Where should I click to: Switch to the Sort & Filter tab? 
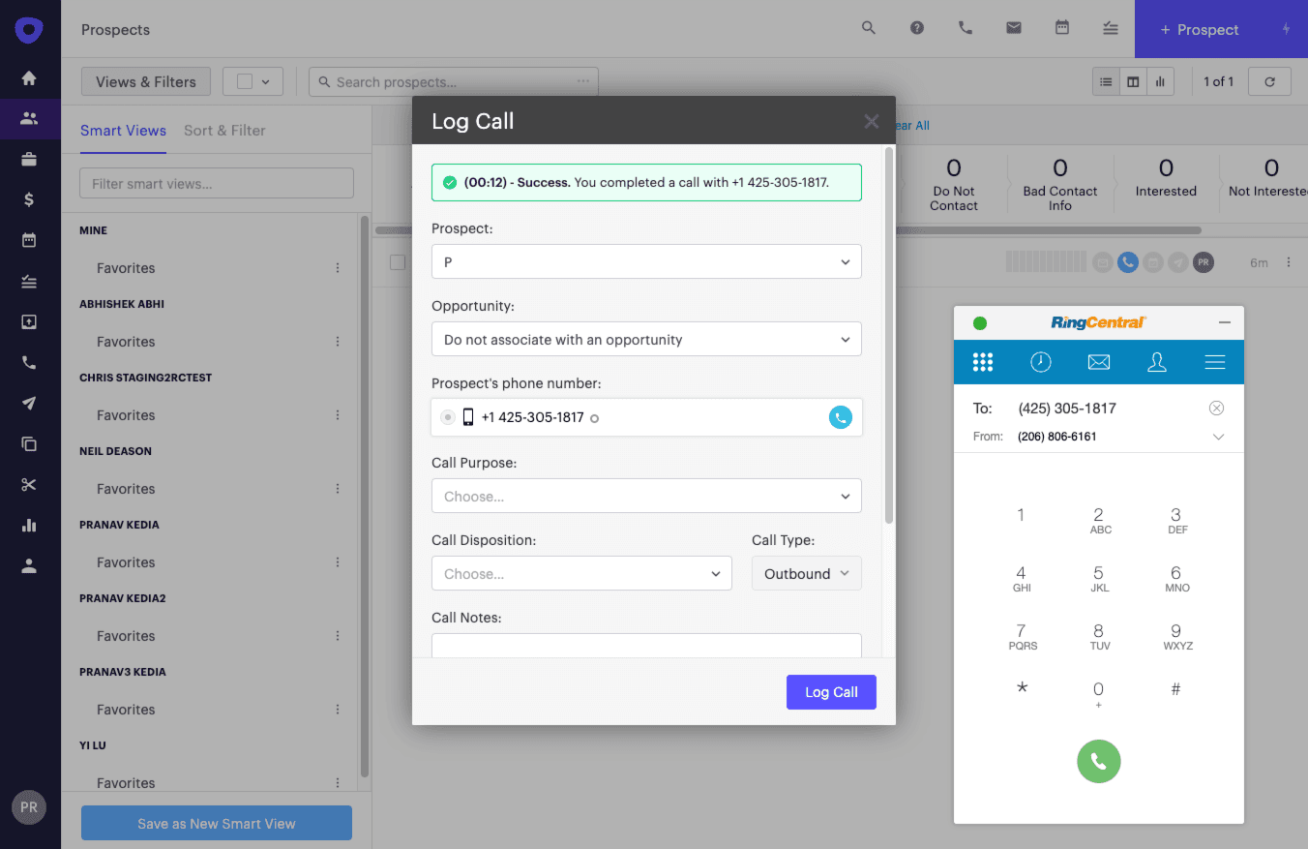click(224, 131)
